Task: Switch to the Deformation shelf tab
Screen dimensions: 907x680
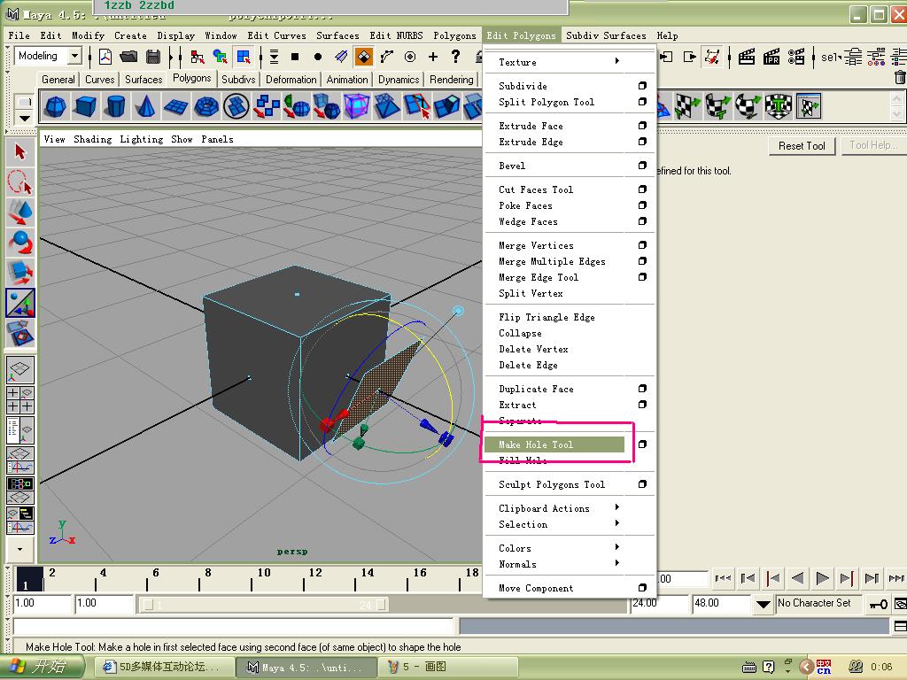Action: [x=291, y=79]
